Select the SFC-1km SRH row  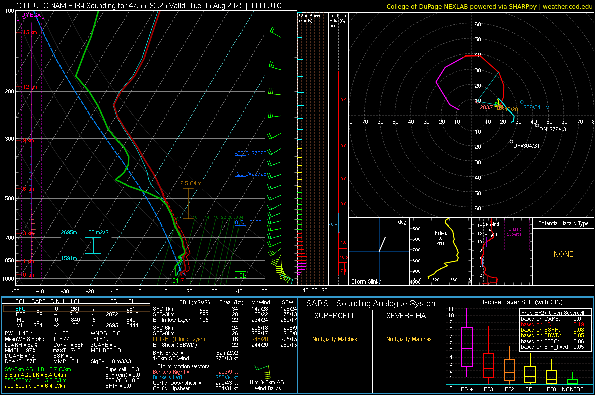[225, 309]
